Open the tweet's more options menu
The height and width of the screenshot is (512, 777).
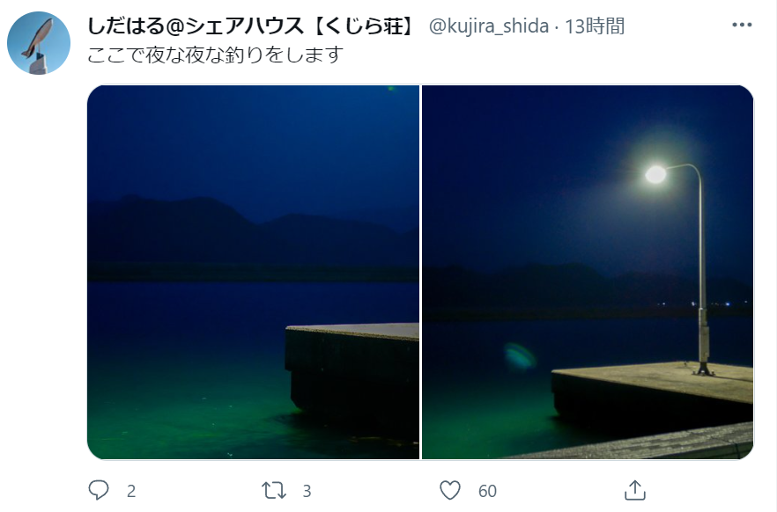coord(742,25)
